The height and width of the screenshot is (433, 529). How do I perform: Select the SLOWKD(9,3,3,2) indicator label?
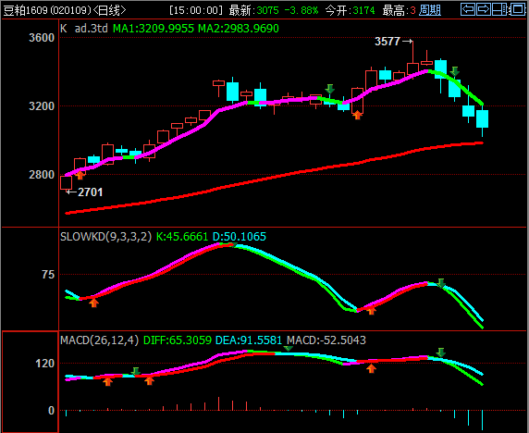106,237
